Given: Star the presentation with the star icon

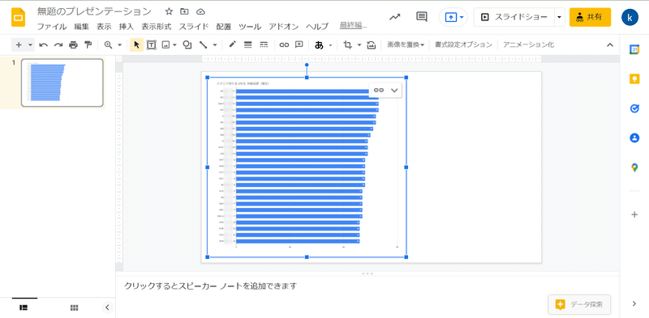Looking at the screenshot, I should 169,11.
